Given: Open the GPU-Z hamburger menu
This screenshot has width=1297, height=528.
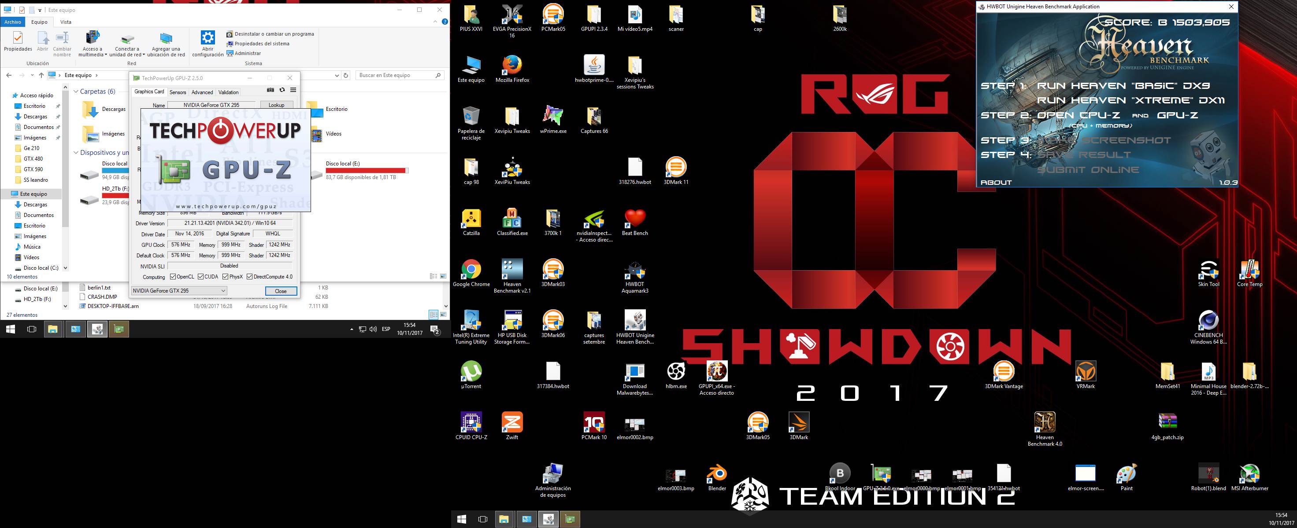Looking at the screenshot, I should pos(293,90).
